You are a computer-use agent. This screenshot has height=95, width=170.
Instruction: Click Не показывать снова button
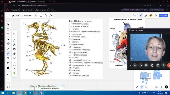(x=156, y=10)
